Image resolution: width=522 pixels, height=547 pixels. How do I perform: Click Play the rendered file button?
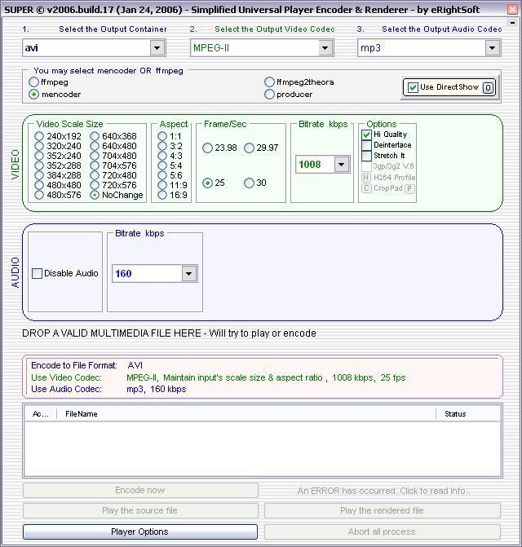click(383, 510)
